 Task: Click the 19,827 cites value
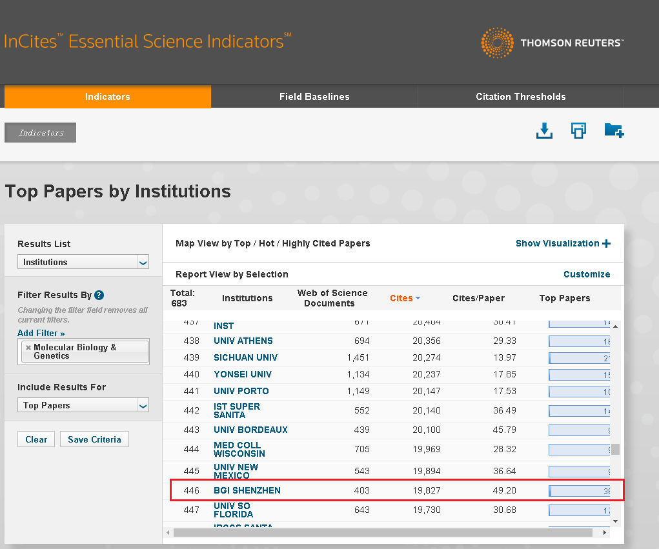426,490
